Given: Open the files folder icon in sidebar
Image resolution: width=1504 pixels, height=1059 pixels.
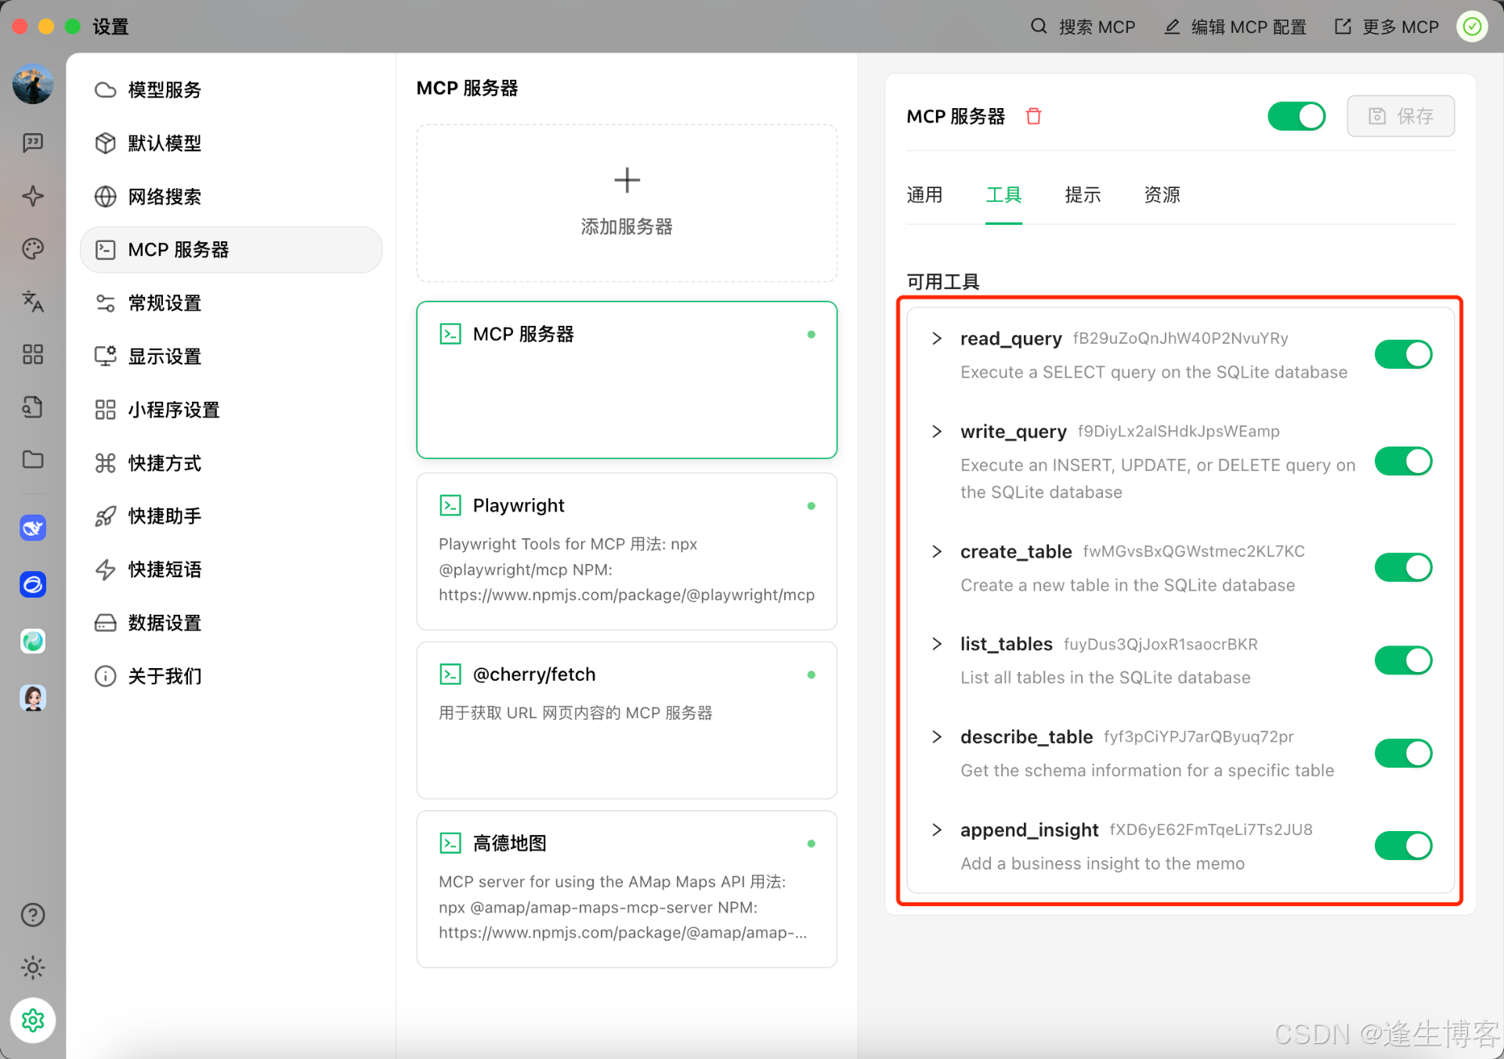Looking at the screenshot, I should [x=33, y=460].
